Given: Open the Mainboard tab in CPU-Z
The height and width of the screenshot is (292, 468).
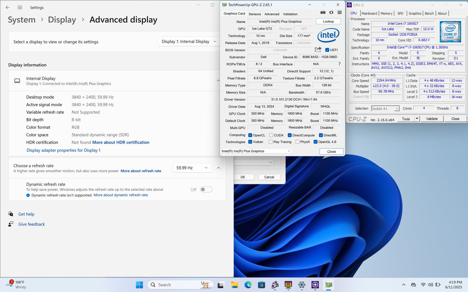Looking at the screenshot, I should (369, 13).
